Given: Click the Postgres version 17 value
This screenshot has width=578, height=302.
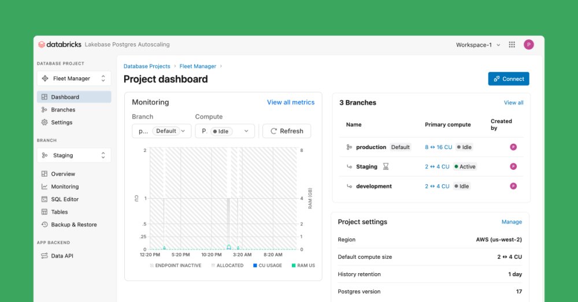Looking at the screenshot, I should pos(519,292).
